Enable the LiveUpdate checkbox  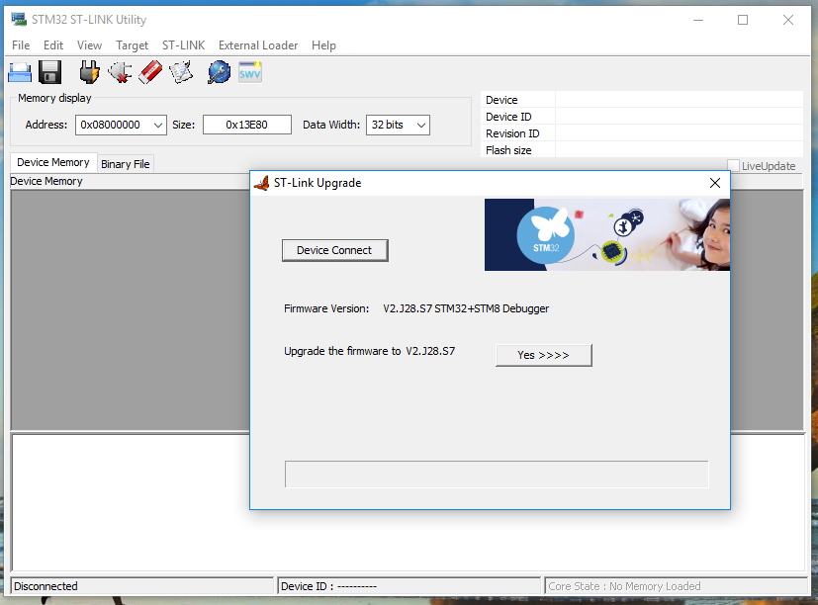733,166
